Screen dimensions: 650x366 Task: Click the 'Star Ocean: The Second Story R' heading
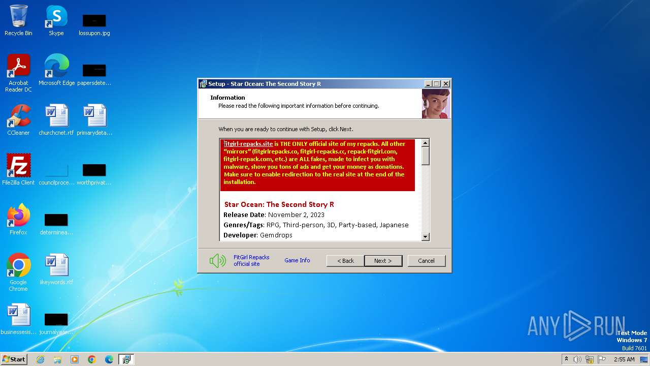(279, 204)
